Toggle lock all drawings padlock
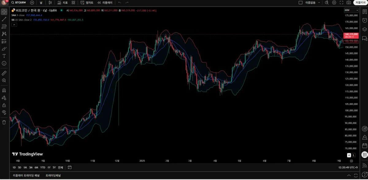Screen dimensions: 368x180 coord(4,105)
